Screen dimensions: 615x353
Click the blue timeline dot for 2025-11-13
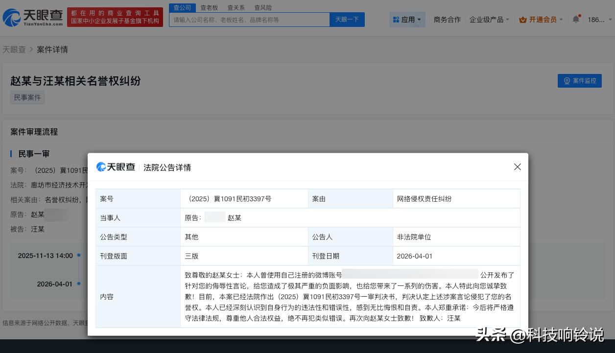click(78, 256)
